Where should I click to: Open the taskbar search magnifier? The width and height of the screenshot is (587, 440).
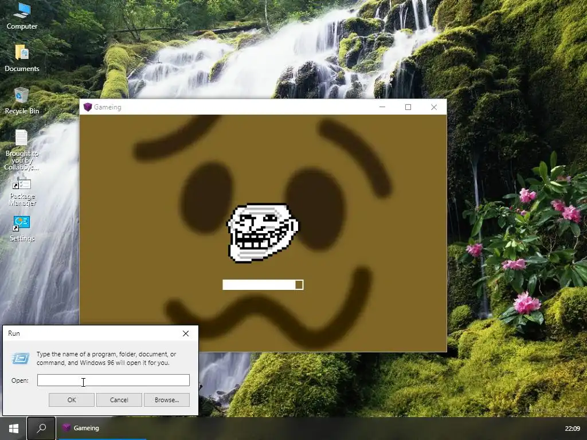coord(41,428)
